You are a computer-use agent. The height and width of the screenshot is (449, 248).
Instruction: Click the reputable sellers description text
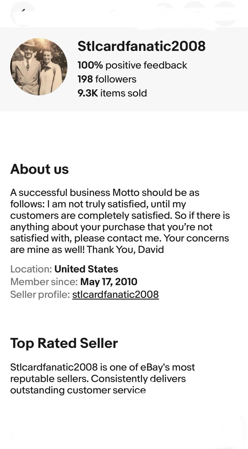[x=102, y=379]
